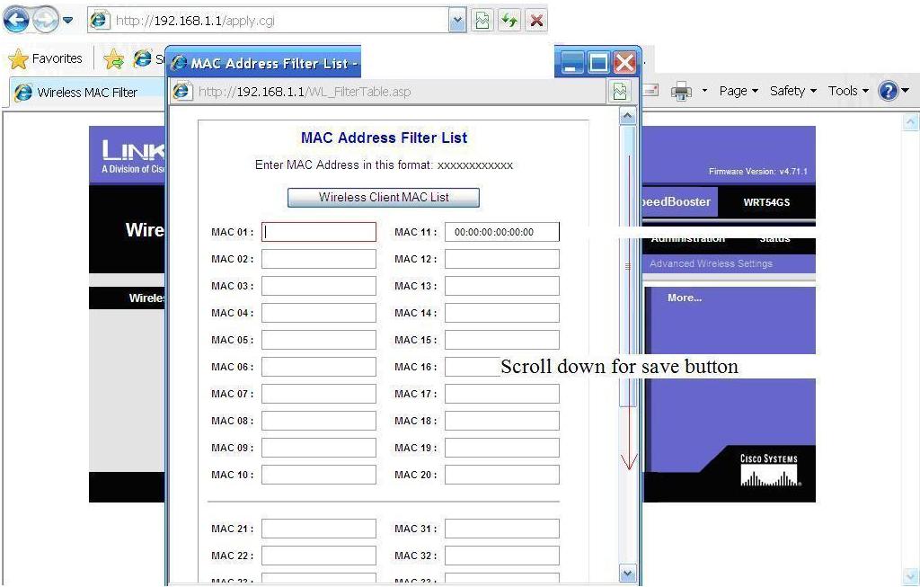Click the Cisco Systems logo

pyautogui.click(x=769, y=469)
